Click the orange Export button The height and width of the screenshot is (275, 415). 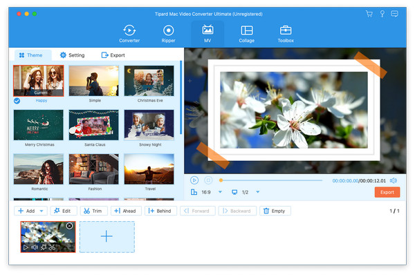pos(387,192)
